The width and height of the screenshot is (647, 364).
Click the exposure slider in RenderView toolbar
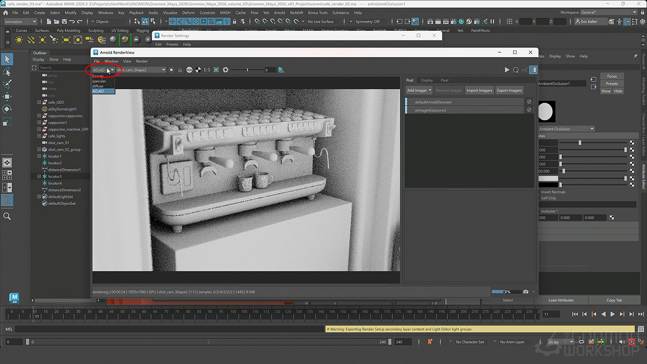tap(247, 70)
